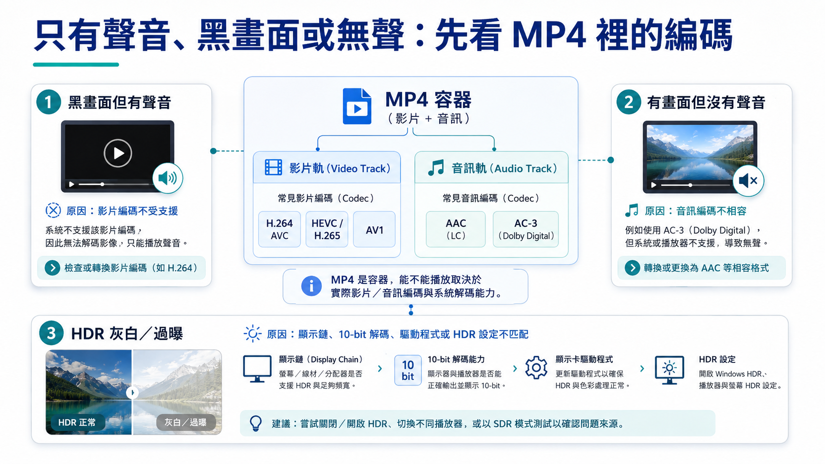Click the HDR comparison divider handle

click(132, 393)
